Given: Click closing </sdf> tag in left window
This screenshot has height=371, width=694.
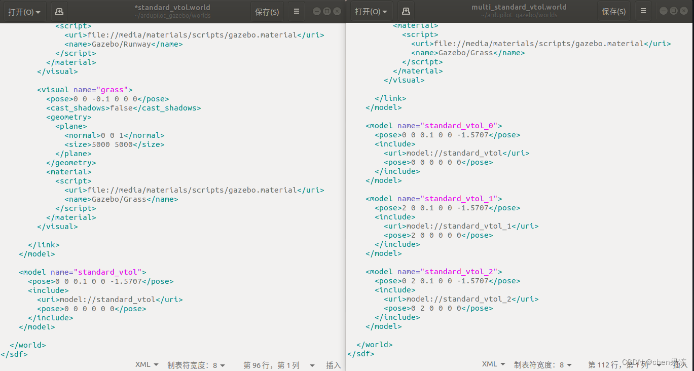Looking at the screenshot, I should pyautogui.click(x=14, y=354).
